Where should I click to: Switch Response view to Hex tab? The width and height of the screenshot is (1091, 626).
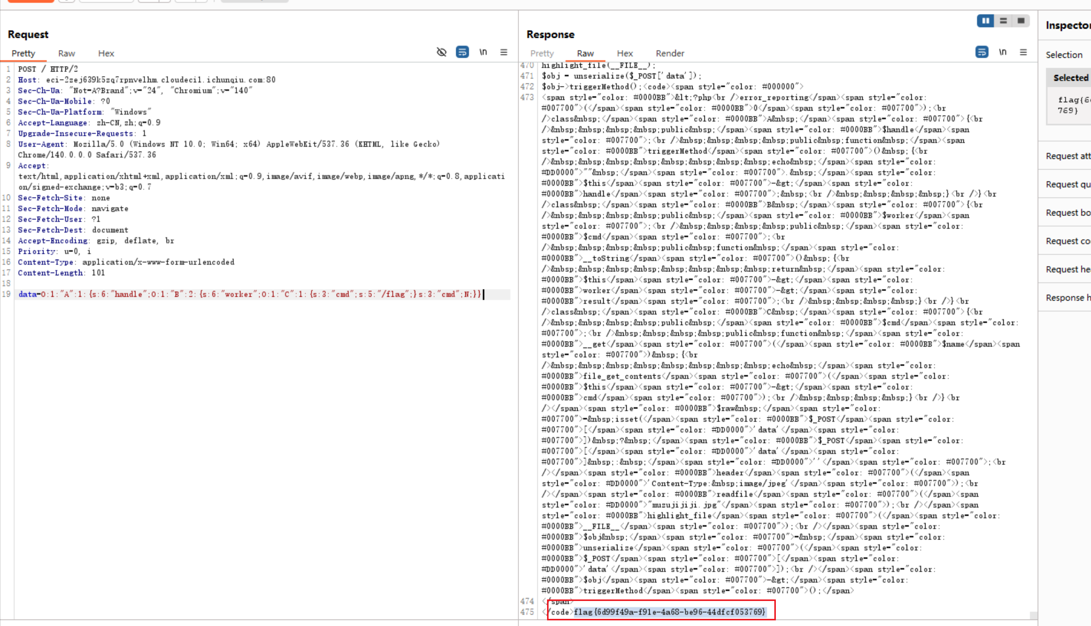click(624, 53)
